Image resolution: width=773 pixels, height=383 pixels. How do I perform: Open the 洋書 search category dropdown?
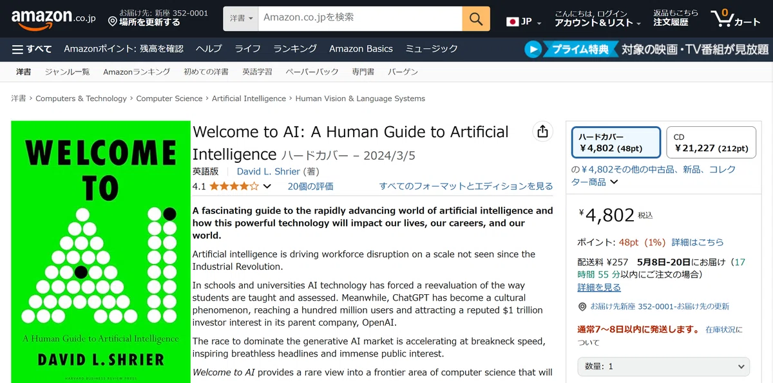(241, 19)
